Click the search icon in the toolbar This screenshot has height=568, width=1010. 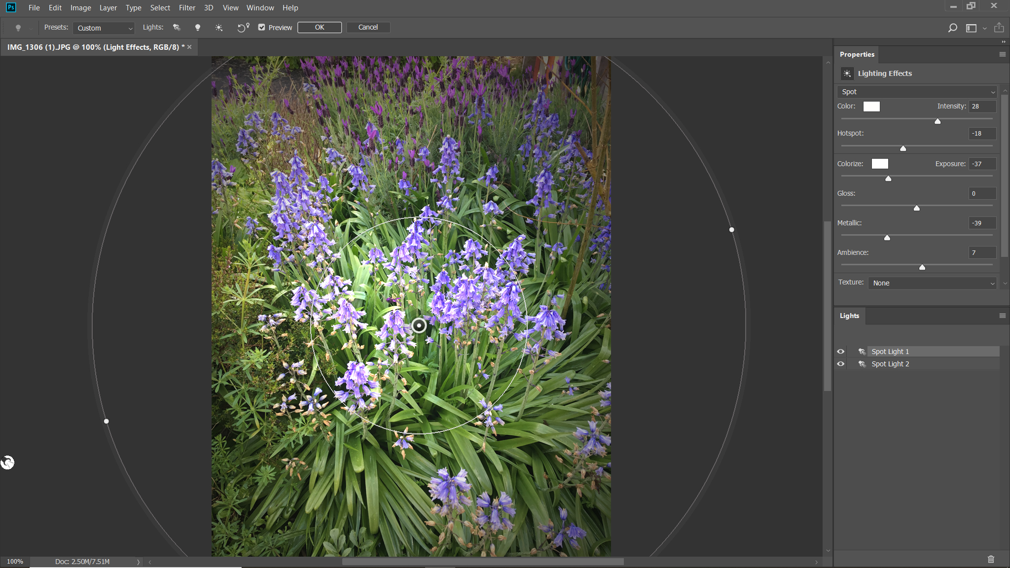953,28
